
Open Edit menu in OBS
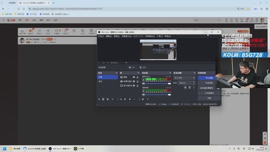[109, 36]
